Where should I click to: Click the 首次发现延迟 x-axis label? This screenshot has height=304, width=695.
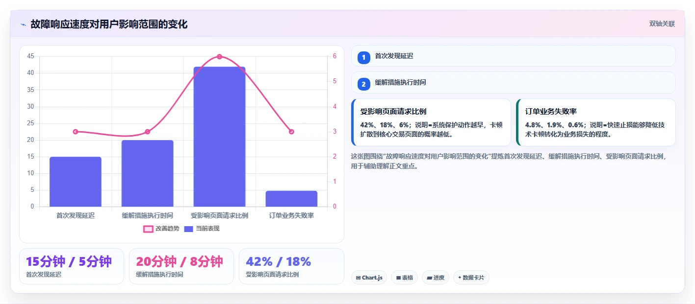(x=76, y=215)
